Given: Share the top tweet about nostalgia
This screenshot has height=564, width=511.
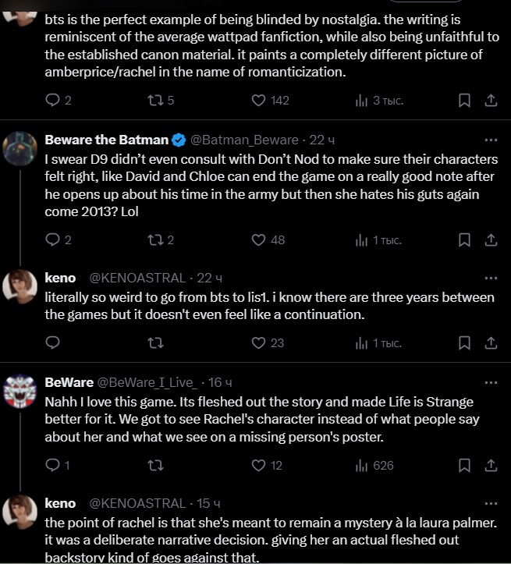Looking at the screenshot, I should click(491, 100).
